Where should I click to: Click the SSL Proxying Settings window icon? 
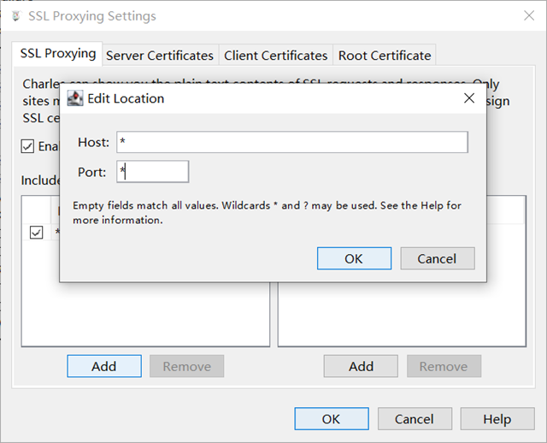coord(15,16)
